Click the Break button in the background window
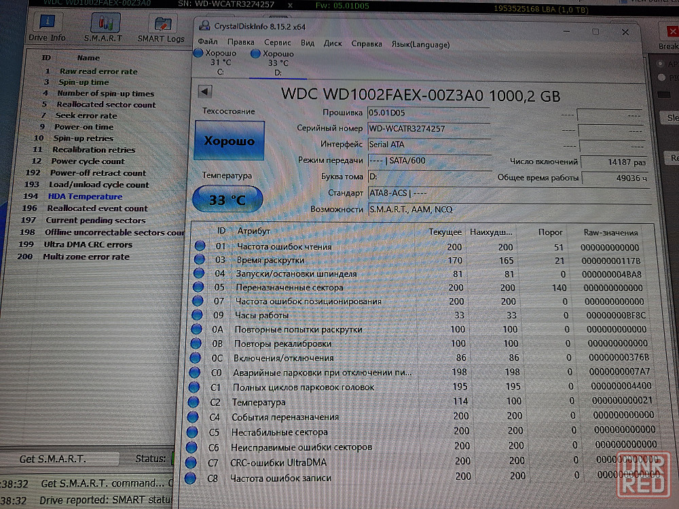Image resolution: width=679 pixels, height=509 pixels. pyautogui.click(x=669, y=38)
